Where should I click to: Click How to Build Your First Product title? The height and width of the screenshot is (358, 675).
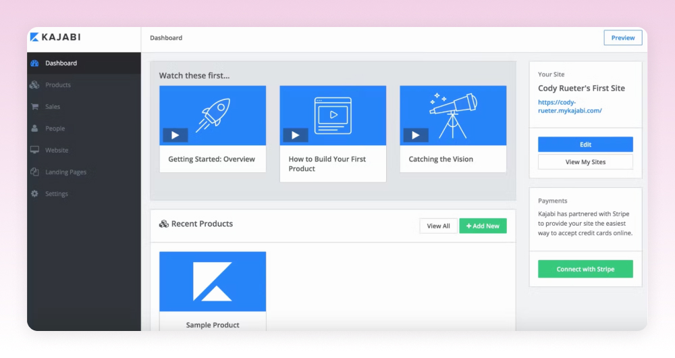(327, 163)
